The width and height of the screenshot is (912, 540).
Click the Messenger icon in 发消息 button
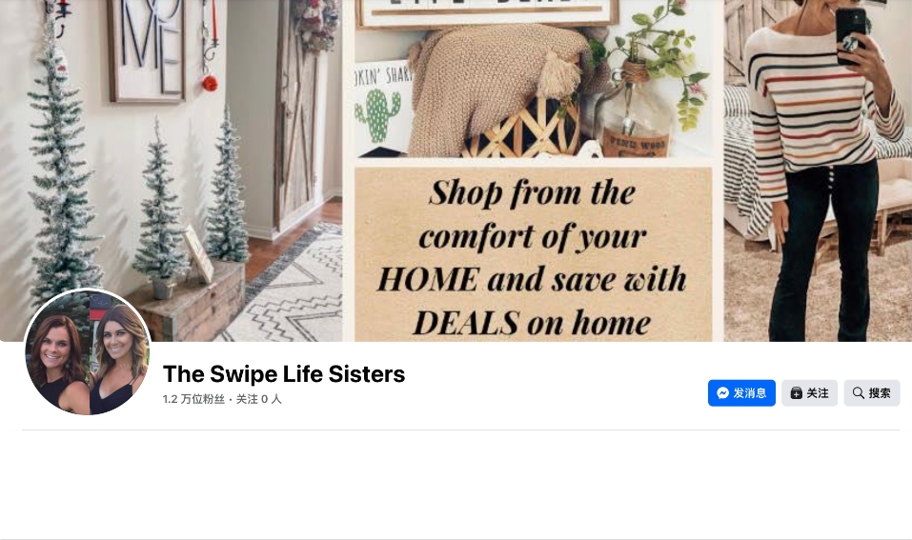pyautogui.click(x=723, y=393)
